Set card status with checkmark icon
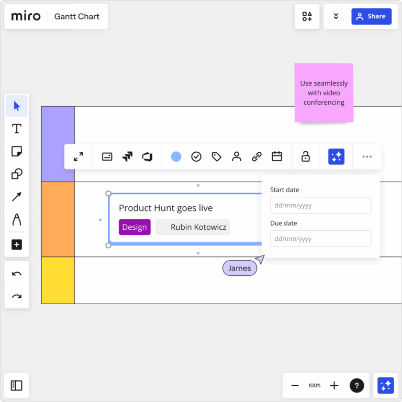This screenshot has width=402, height=402. 196,157
